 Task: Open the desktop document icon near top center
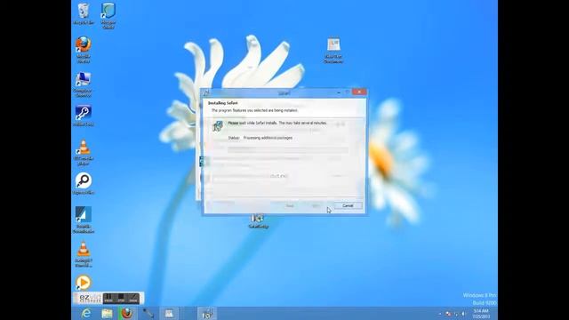click(333, 50)
